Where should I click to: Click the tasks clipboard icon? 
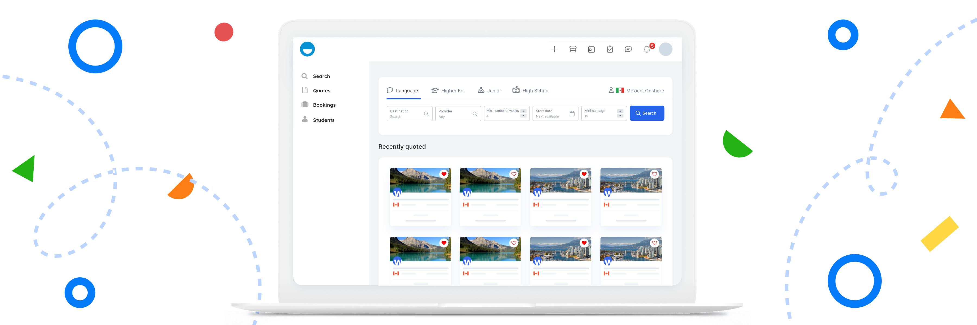click(x=610, y=49)
